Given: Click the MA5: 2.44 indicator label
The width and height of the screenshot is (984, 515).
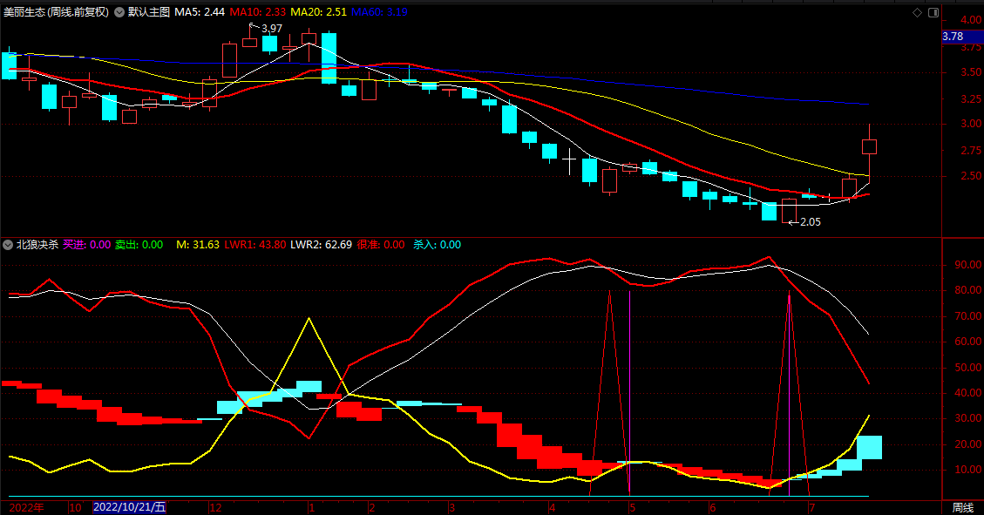Looking at the screenshot, I should click(200, 12).
